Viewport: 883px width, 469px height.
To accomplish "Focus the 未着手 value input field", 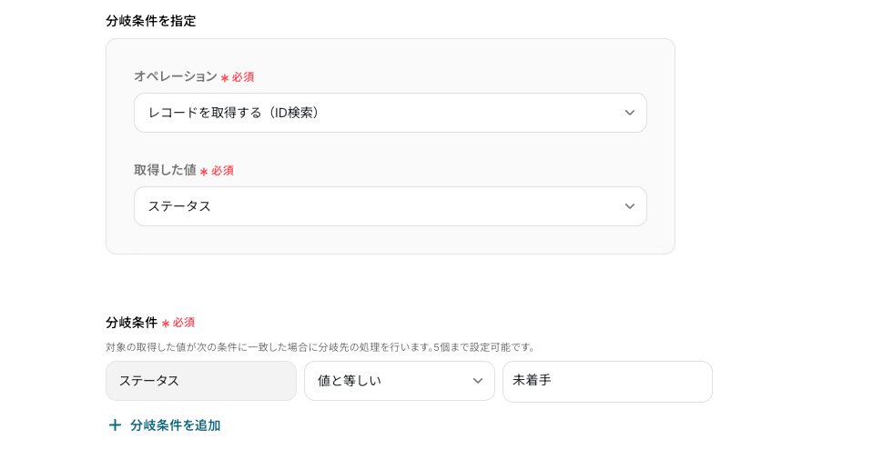I will [x=607, y=381].
